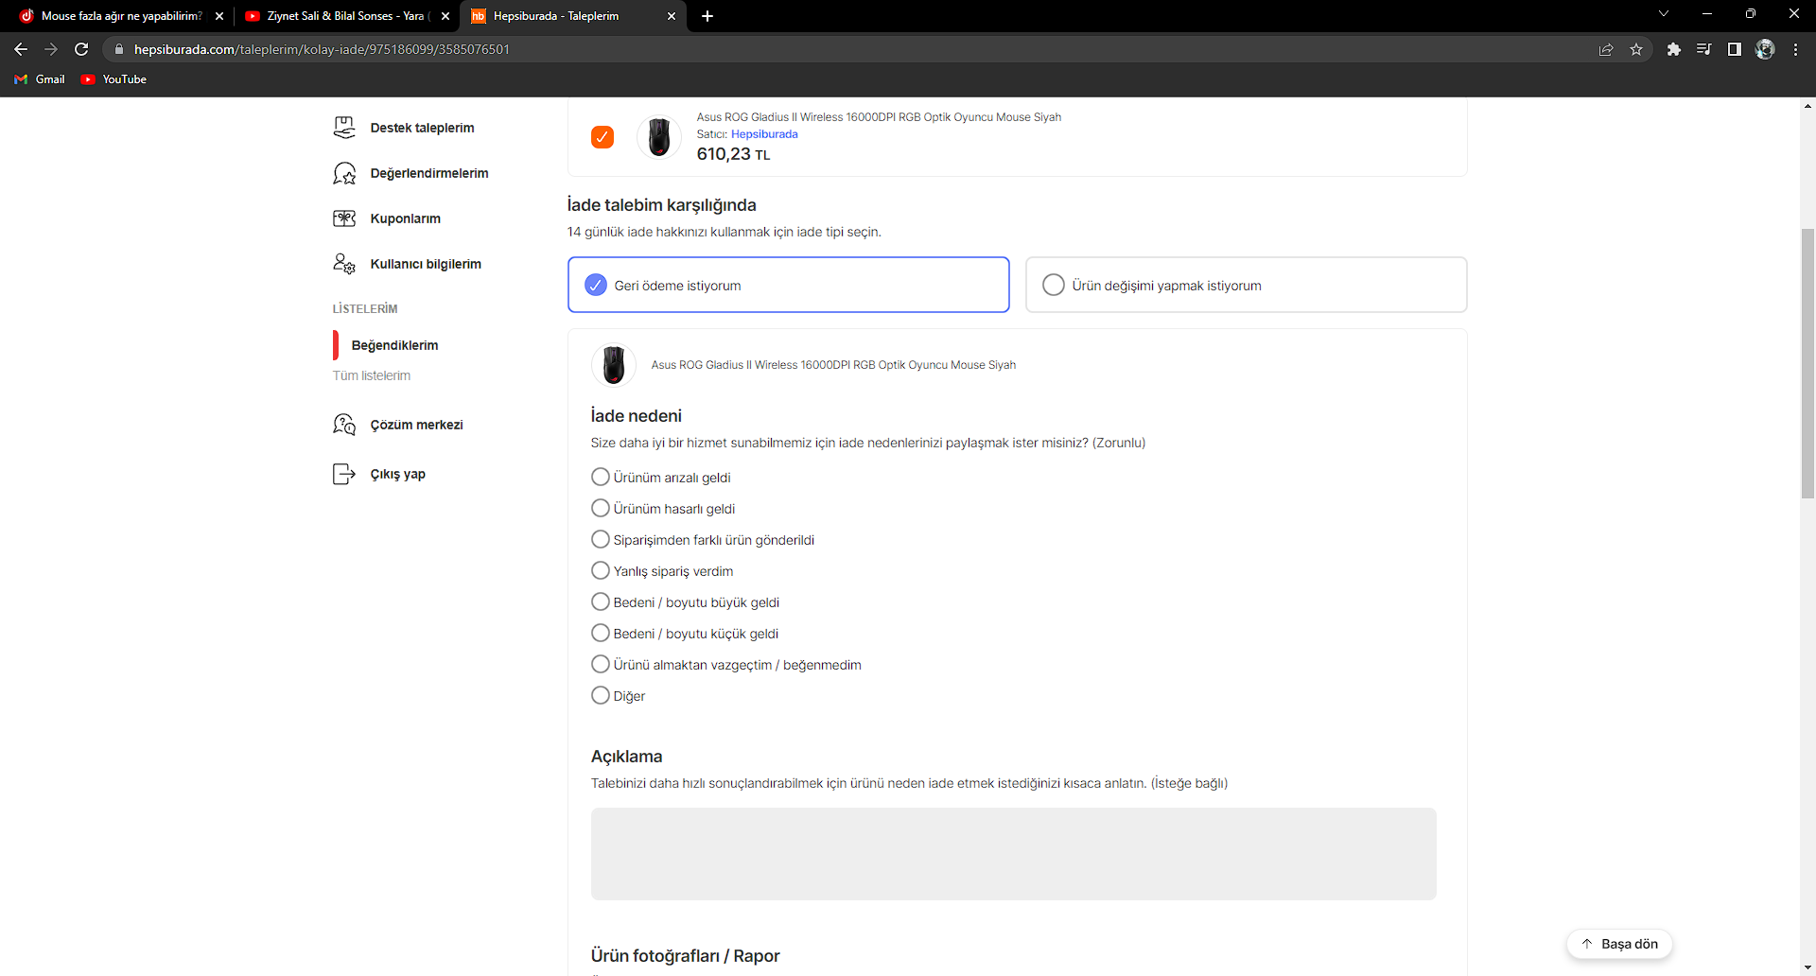The width and height of the screenshot is (1816, 976).
Task: Close the Mouse fazla ağır tab
Action: coord(219,16)
